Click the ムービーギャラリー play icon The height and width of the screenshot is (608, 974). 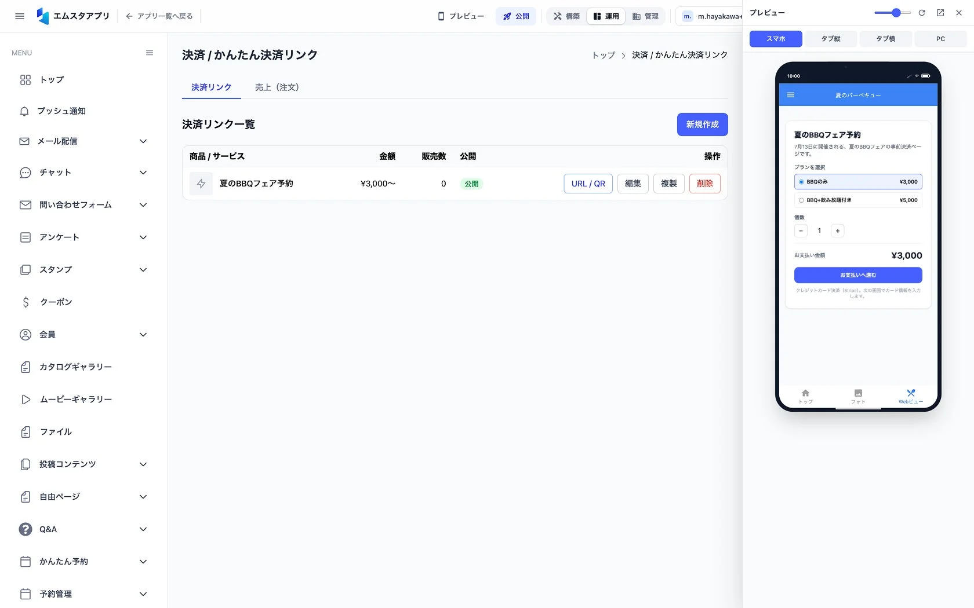pyautogui.click(x=26, y=400)
